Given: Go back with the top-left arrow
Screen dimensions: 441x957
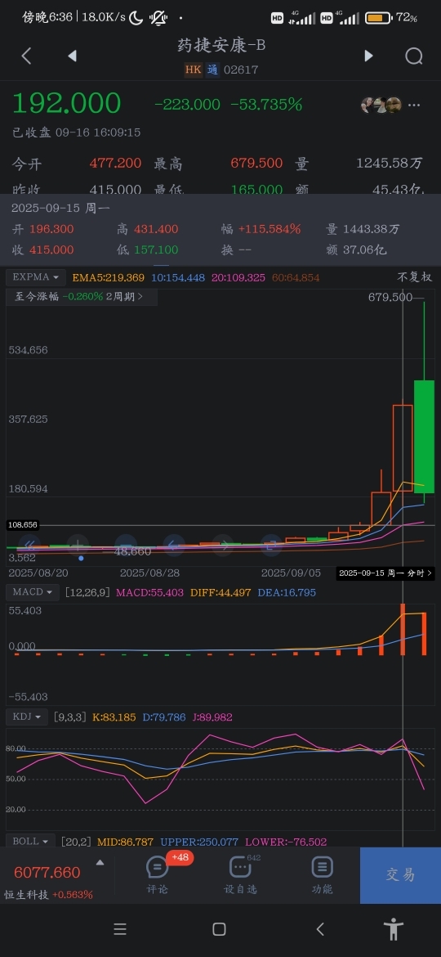Looking at the screenshot, I should [26, 56].
